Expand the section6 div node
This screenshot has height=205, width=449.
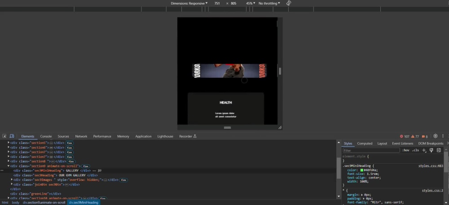point(9,147)
